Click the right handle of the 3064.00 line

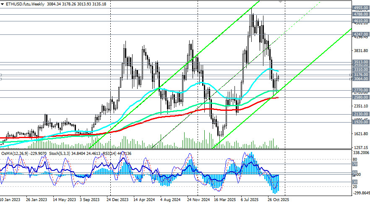coord(351,79)
